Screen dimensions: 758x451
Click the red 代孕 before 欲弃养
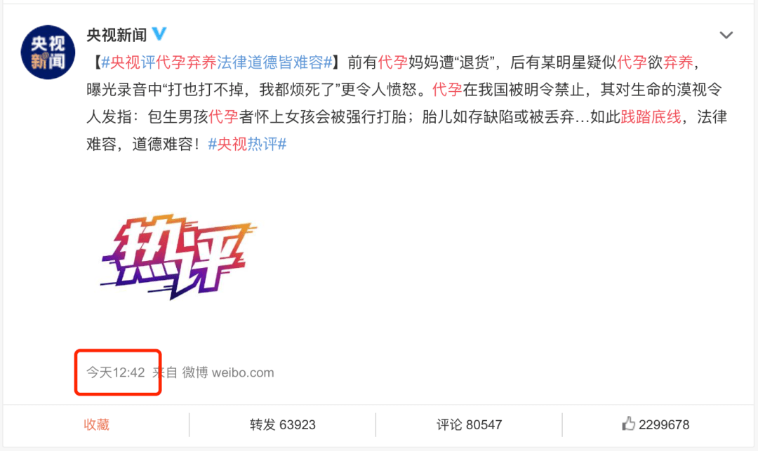pos(632,62)
